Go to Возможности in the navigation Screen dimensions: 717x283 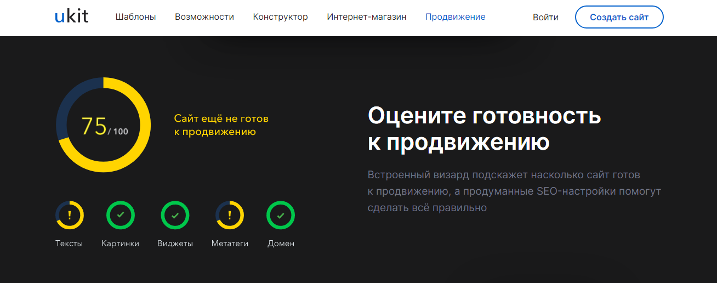pos(204,17)
